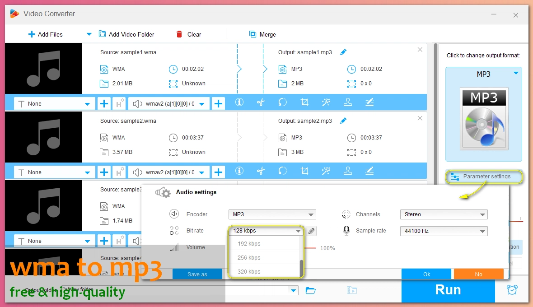Click the Video Converter app logo
Screen dimensions: 533x307
tap(14, 14)
